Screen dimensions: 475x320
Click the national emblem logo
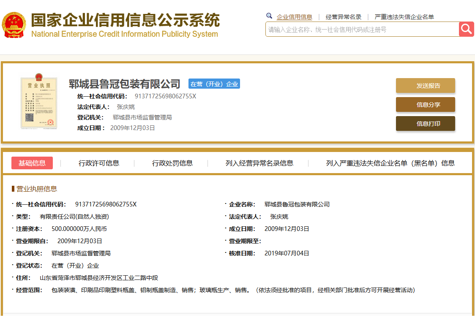[14, 25]
